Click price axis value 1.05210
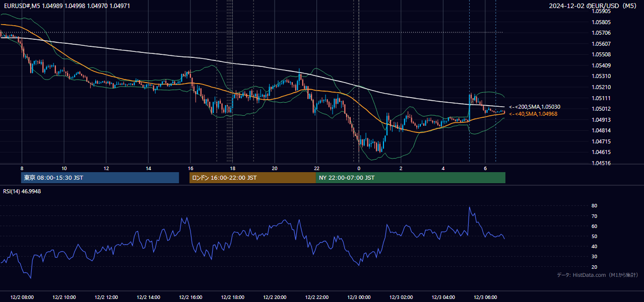The height and width of the screenshot is (302, 644). point(601,87)
